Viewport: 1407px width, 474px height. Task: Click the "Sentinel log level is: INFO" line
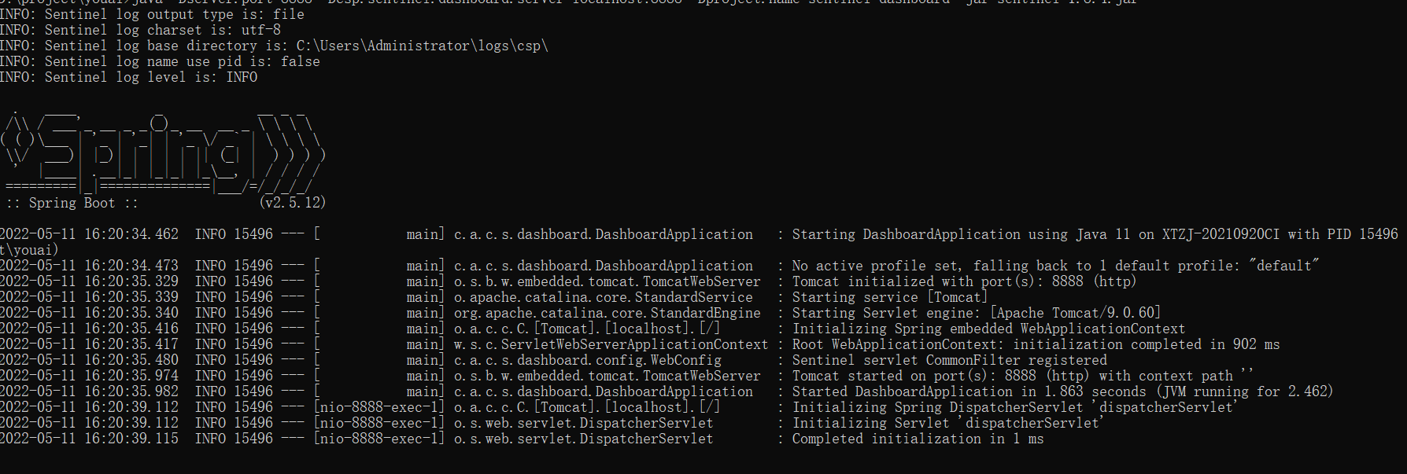(128, 77)
